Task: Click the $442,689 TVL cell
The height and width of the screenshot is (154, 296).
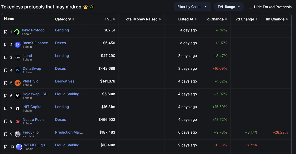Action: (x=107, y=68)
